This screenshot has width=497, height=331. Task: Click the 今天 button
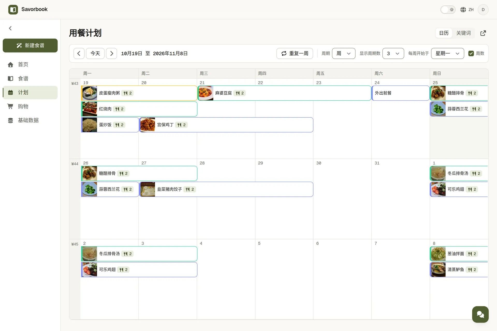point(95,53)
